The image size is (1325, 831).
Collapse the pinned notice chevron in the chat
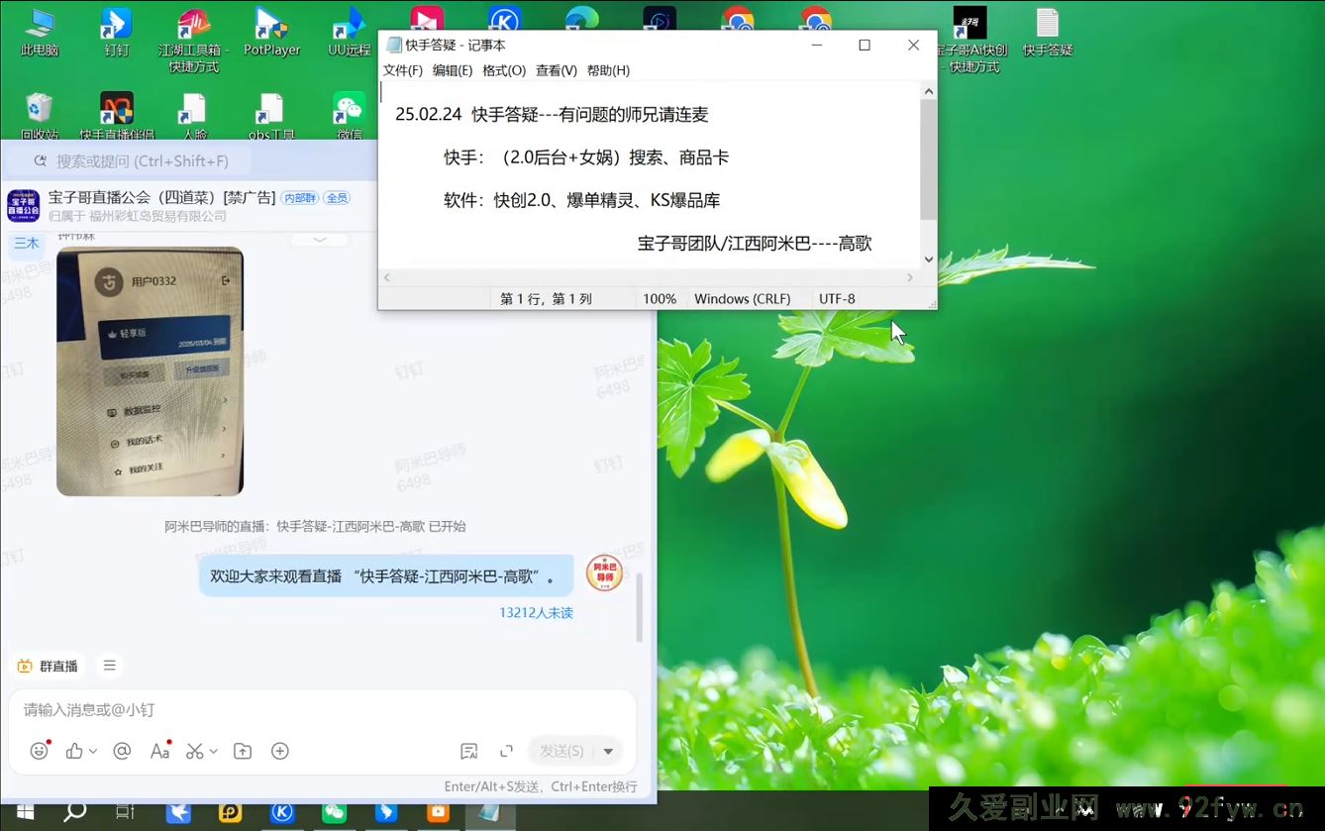319,240
